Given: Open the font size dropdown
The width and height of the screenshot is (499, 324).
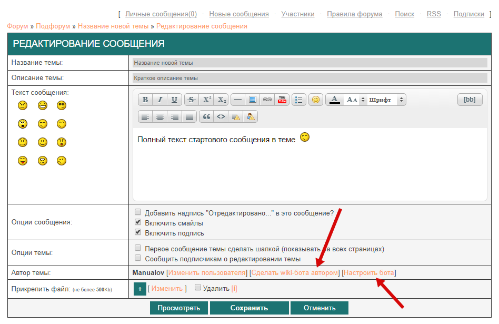Looking at the screenshot, I should [x=355, y=100].
